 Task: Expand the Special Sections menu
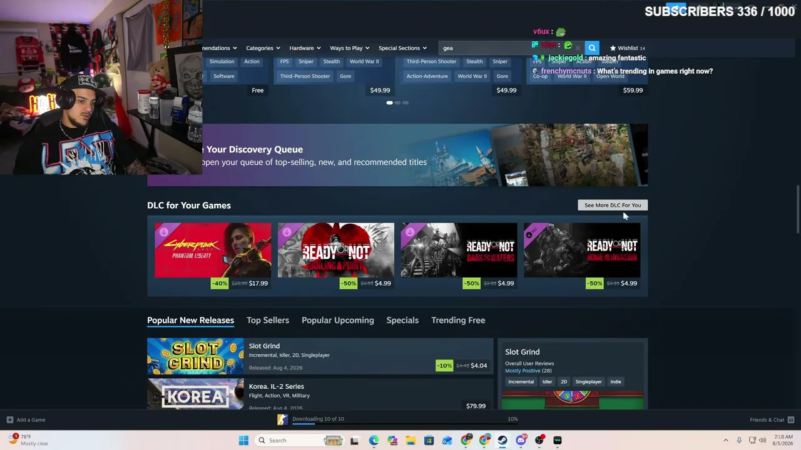402,48
